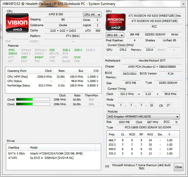Click the FT1 (BGA) platform field

pyautogui.click(x=73, y=36)
